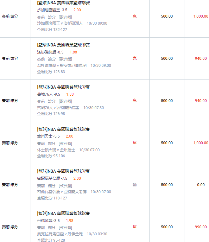
Task: Click the Philadelphia 76ers -9.5 selection
Action: tap(49, 94)
